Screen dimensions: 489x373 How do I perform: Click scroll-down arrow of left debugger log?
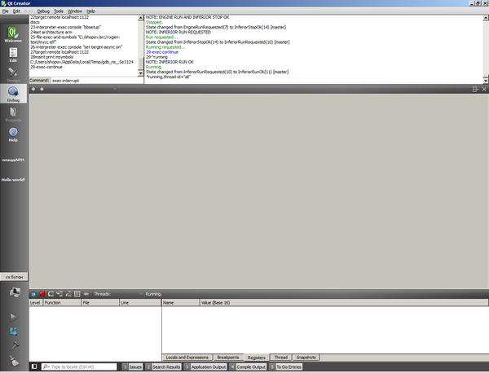pyautogui.click(x=141, y=73)
